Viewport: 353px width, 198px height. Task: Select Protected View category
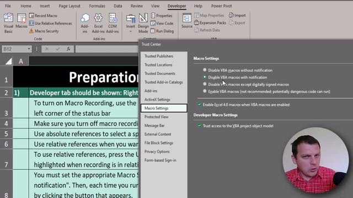[x=164, y=117]
